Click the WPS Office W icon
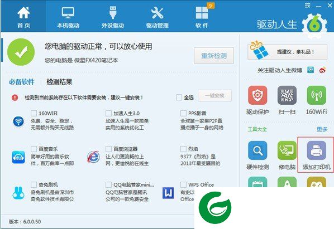The image size is (334, 229). point(168,193)
